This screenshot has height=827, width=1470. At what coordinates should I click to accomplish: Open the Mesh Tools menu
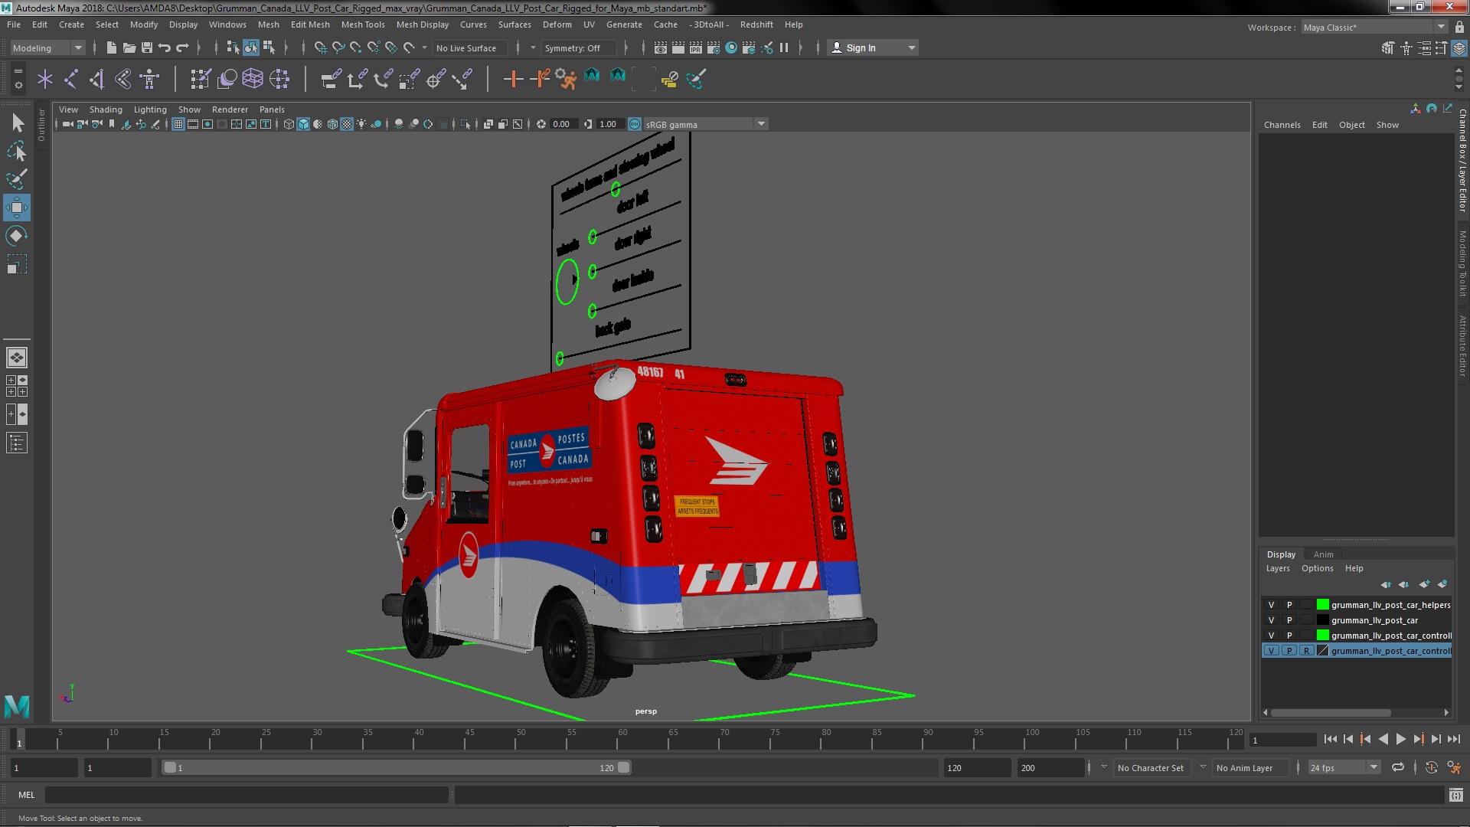pyautogui.click(x=363, y=25)
